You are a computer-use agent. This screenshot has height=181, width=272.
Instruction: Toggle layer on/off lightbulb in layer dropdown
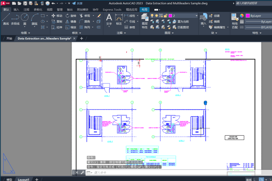point(152,16)
